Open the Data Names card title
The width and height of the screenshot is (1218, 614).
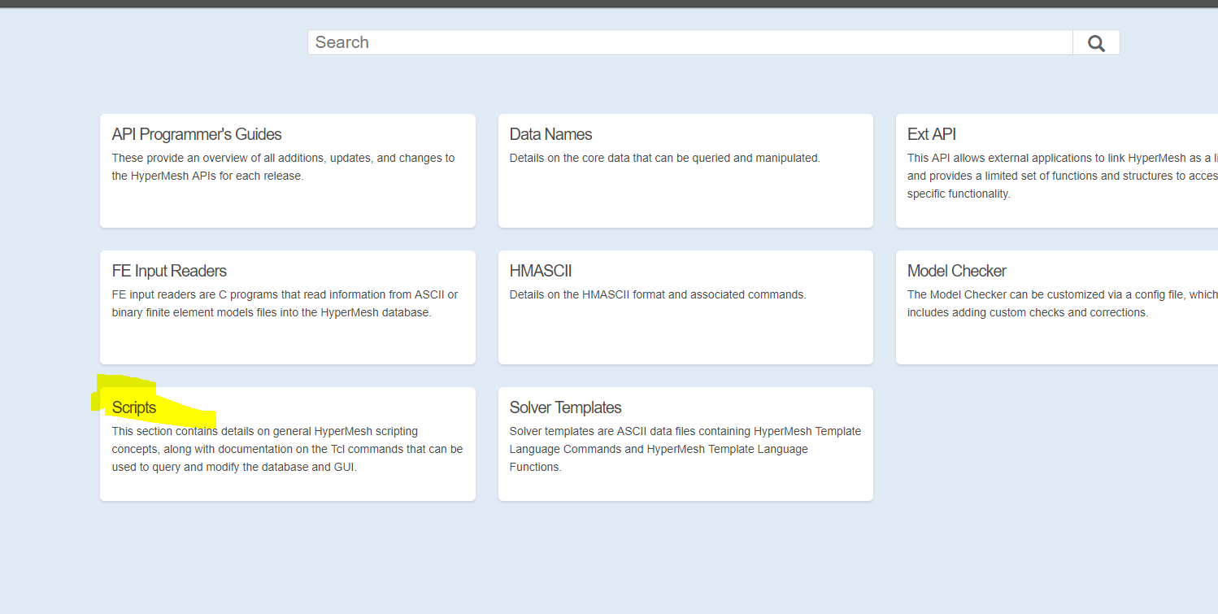point(550,134)
